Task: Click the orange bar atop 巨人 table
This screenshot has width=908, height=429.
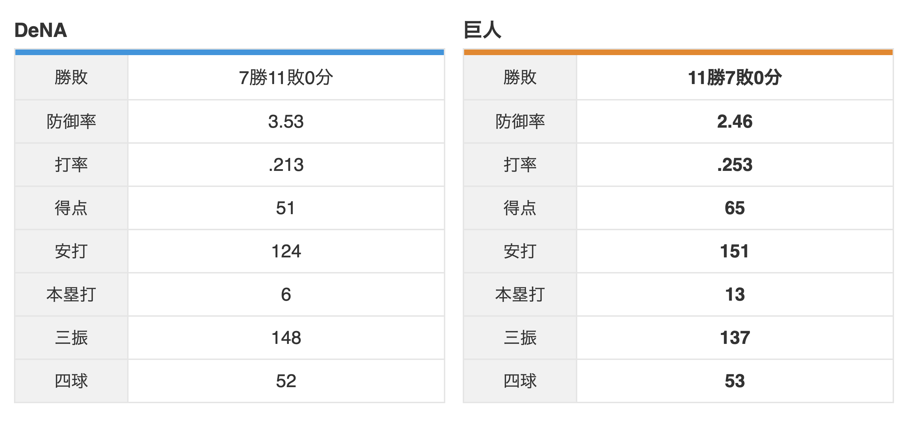Action: (x=678, y=52)
